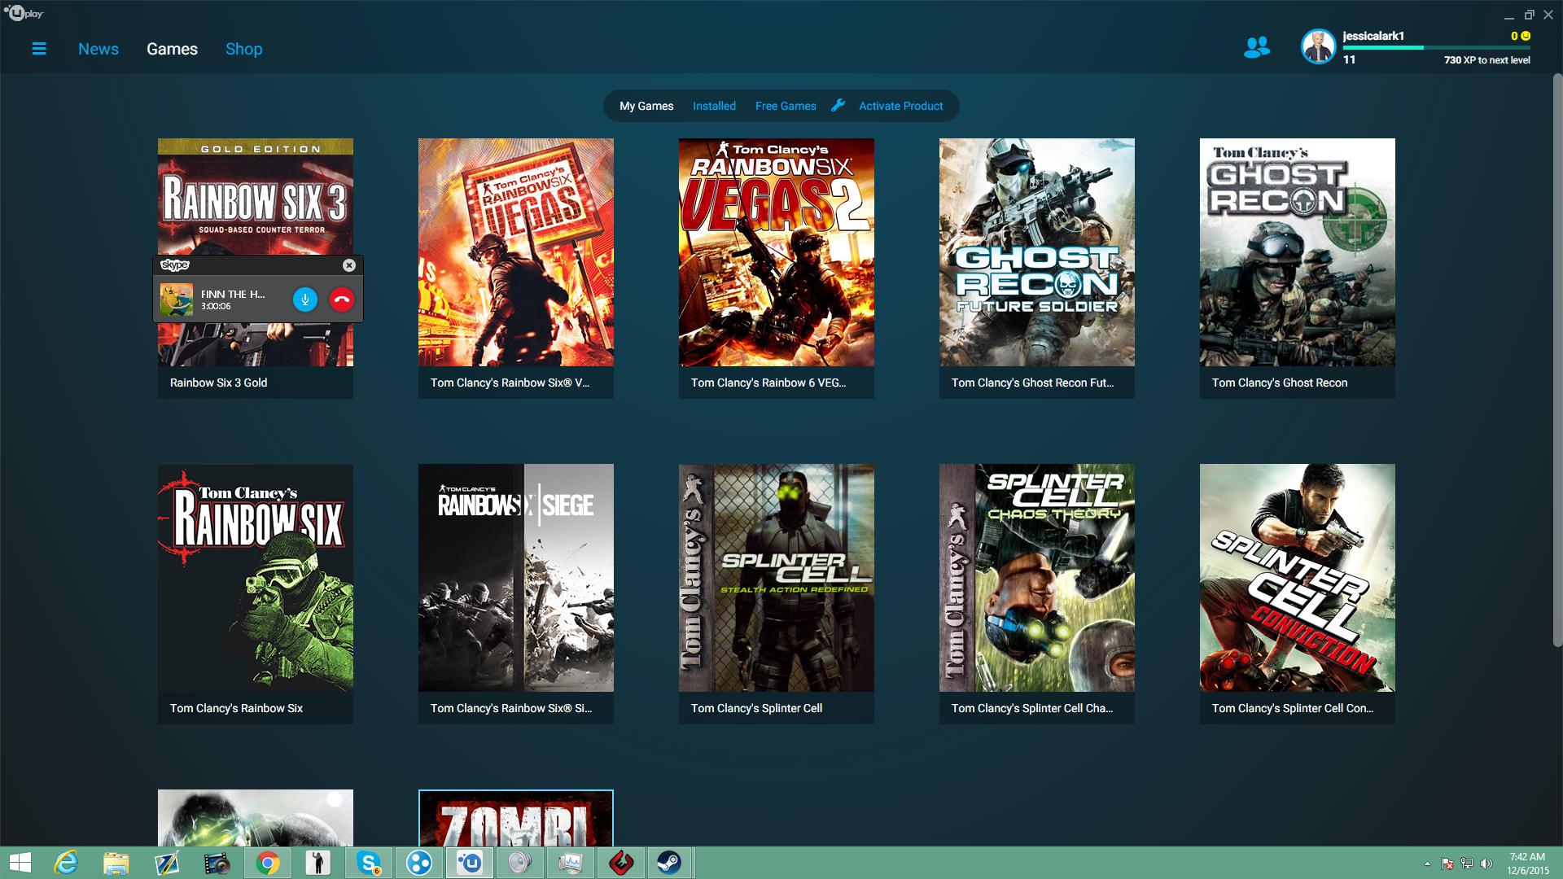Mute the Skype call microphone

click(305, 300)
